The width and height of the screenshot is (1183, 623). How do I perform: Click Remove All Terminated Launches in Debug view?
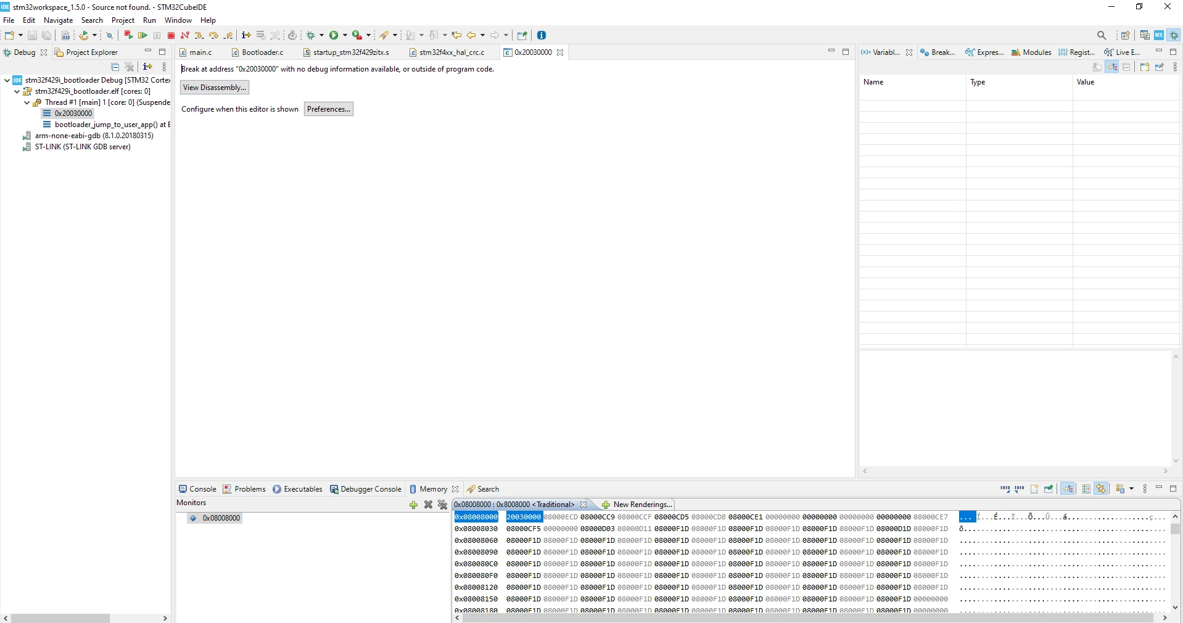pyautogui.click(x=130, y=67)
